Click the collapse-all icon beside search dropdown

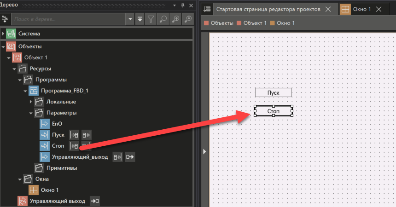click(x=140, y=19)
